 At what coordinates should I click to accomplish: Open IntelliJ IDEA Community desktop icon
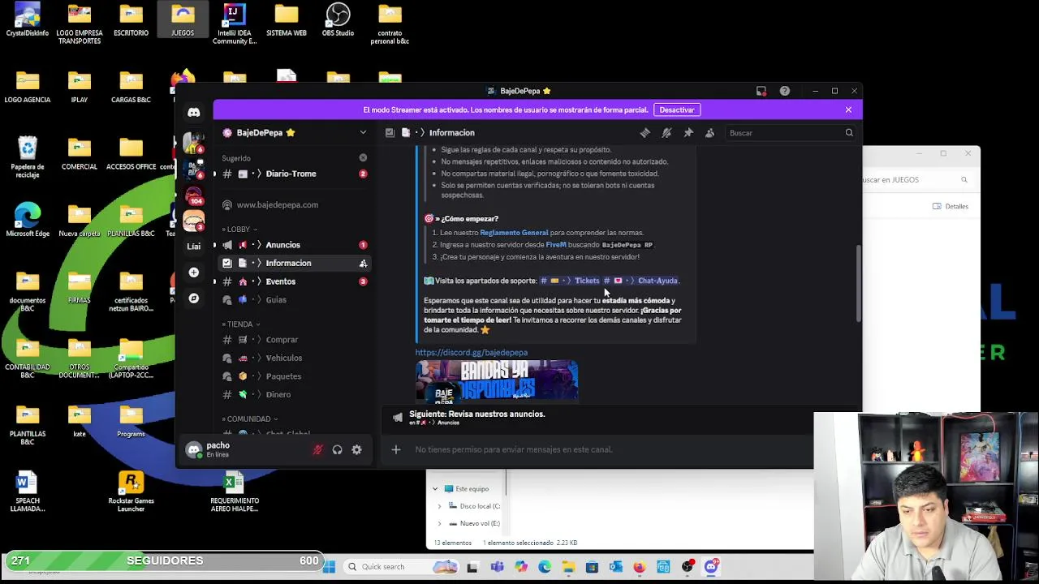coord(234,24)
